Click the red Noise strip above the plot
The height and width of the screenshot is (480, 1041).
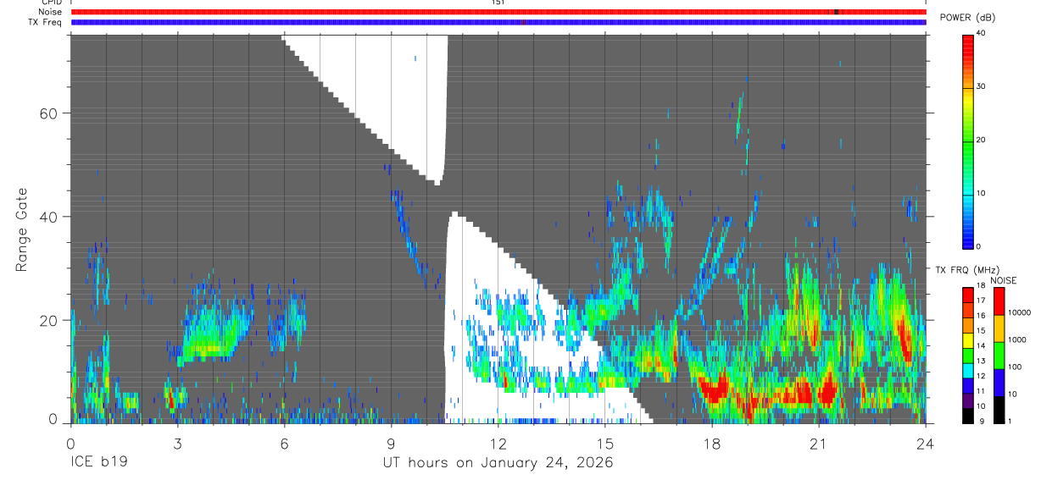click(498, 12)
